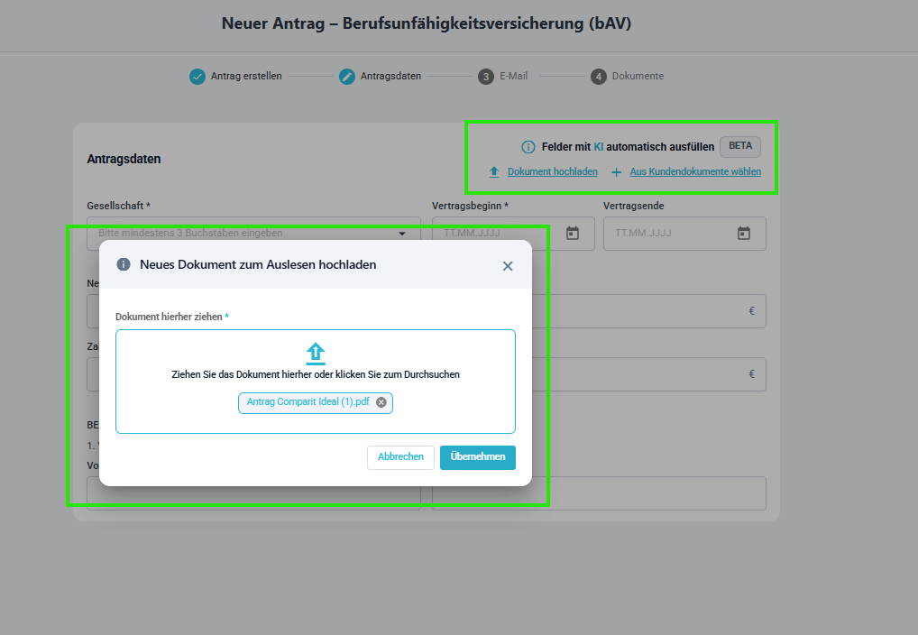
Task: Open the Vertragsbeginn calendar picker
Action: coord(573,234)
